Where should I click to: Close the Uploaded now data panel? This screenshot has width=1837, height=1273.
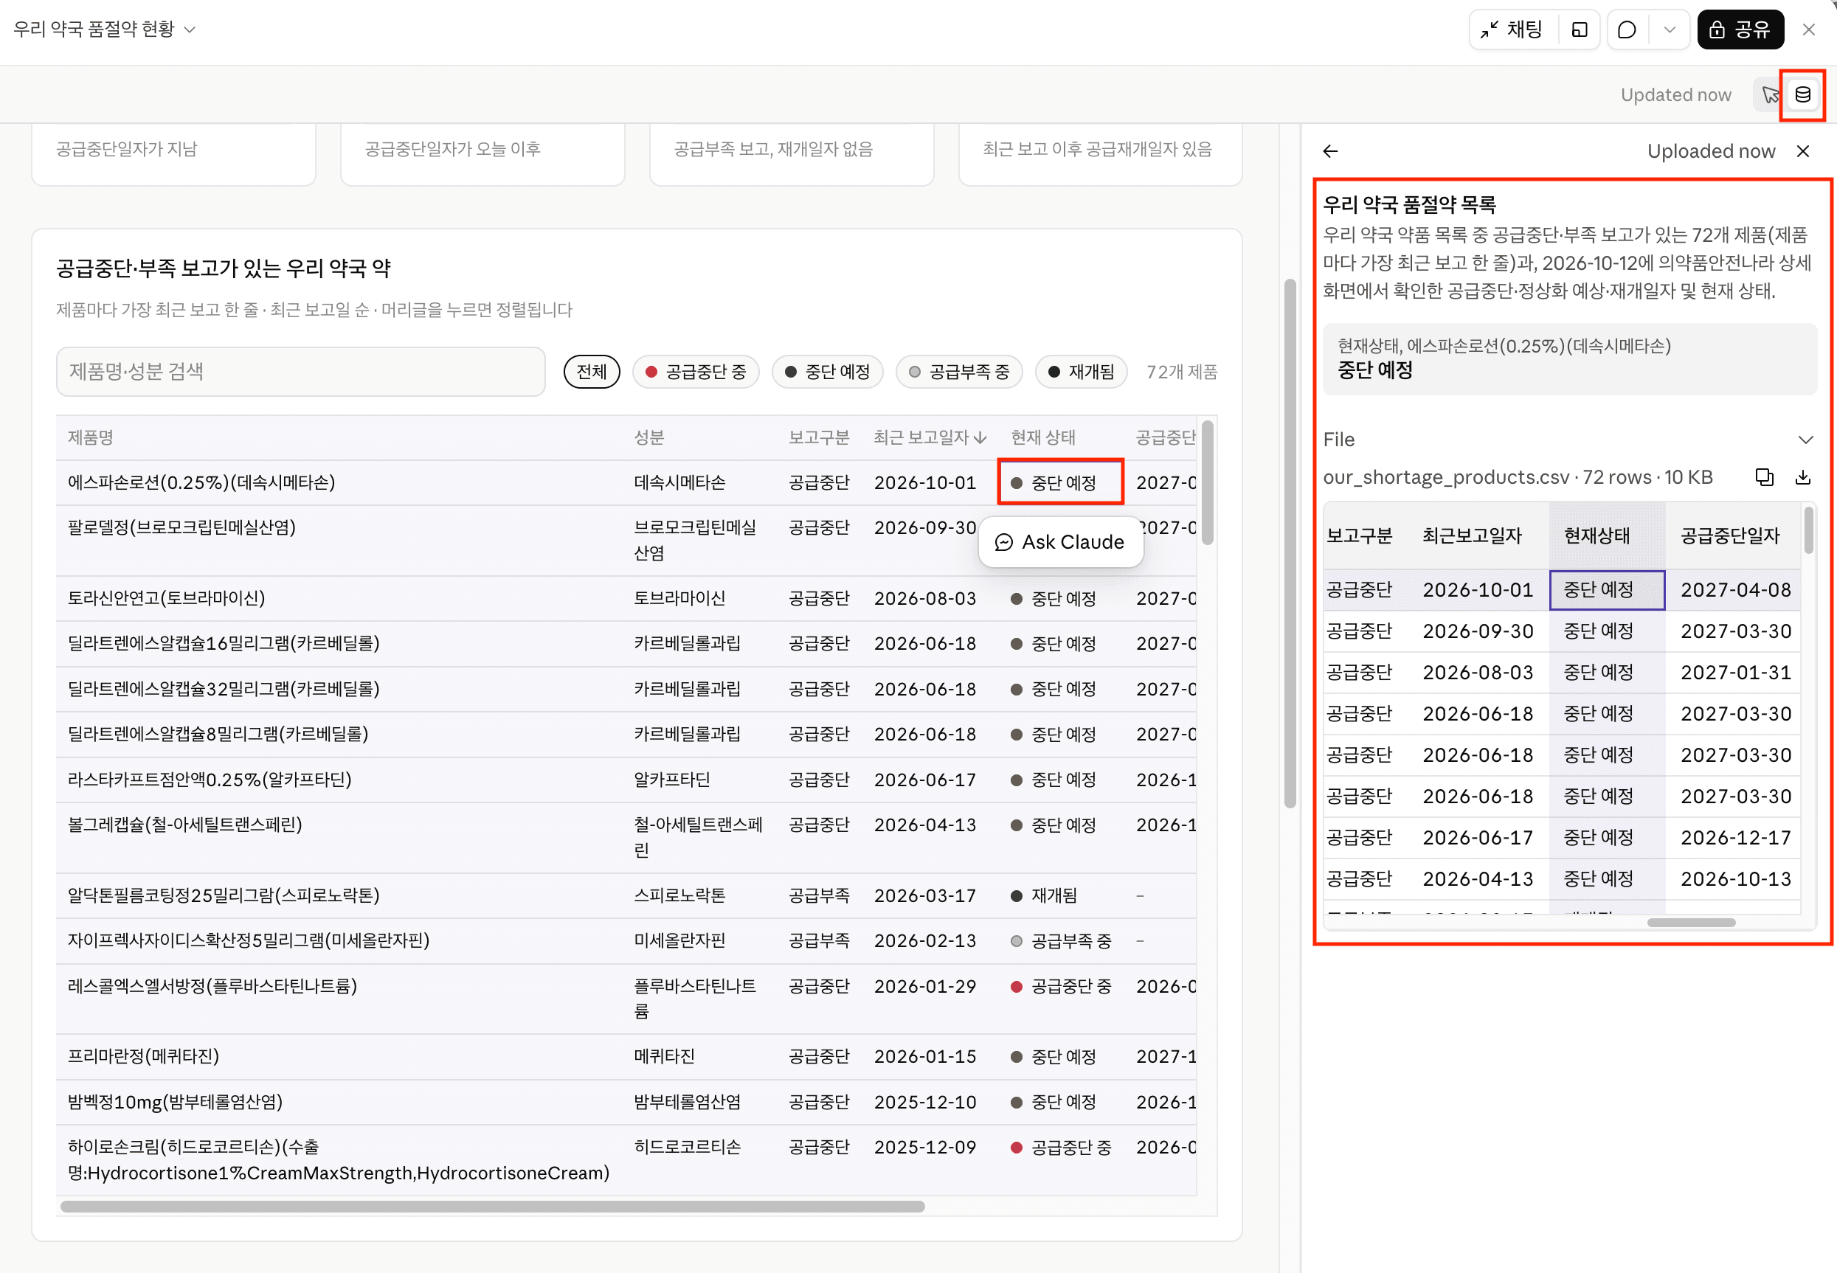tap(1803, 150)
